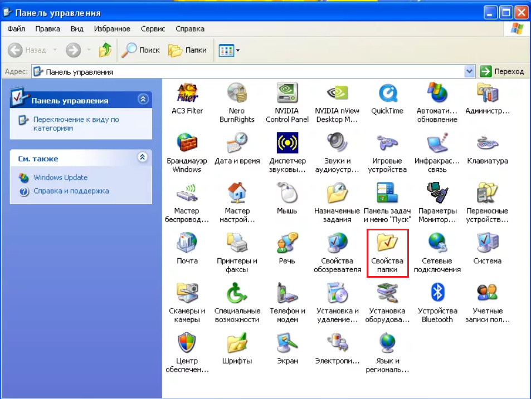Open the Диспетчер звуковых эффектов icon
531x399 pixels.
(x=287, y=153)
